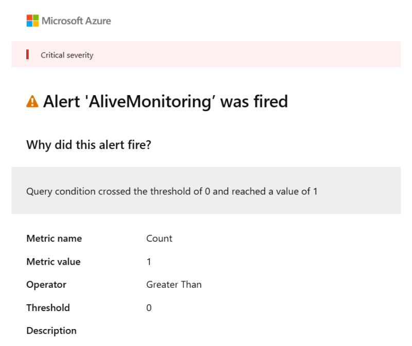Click the 'Why did this alert fire?' heading
This screenshot has height=346, width=412.
89,145
